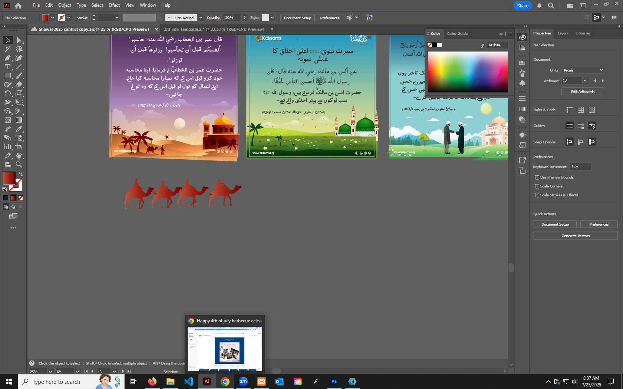This screenshot has width=623, height=389.
Task: Select the Hand tool
Action: click(19, 156)
